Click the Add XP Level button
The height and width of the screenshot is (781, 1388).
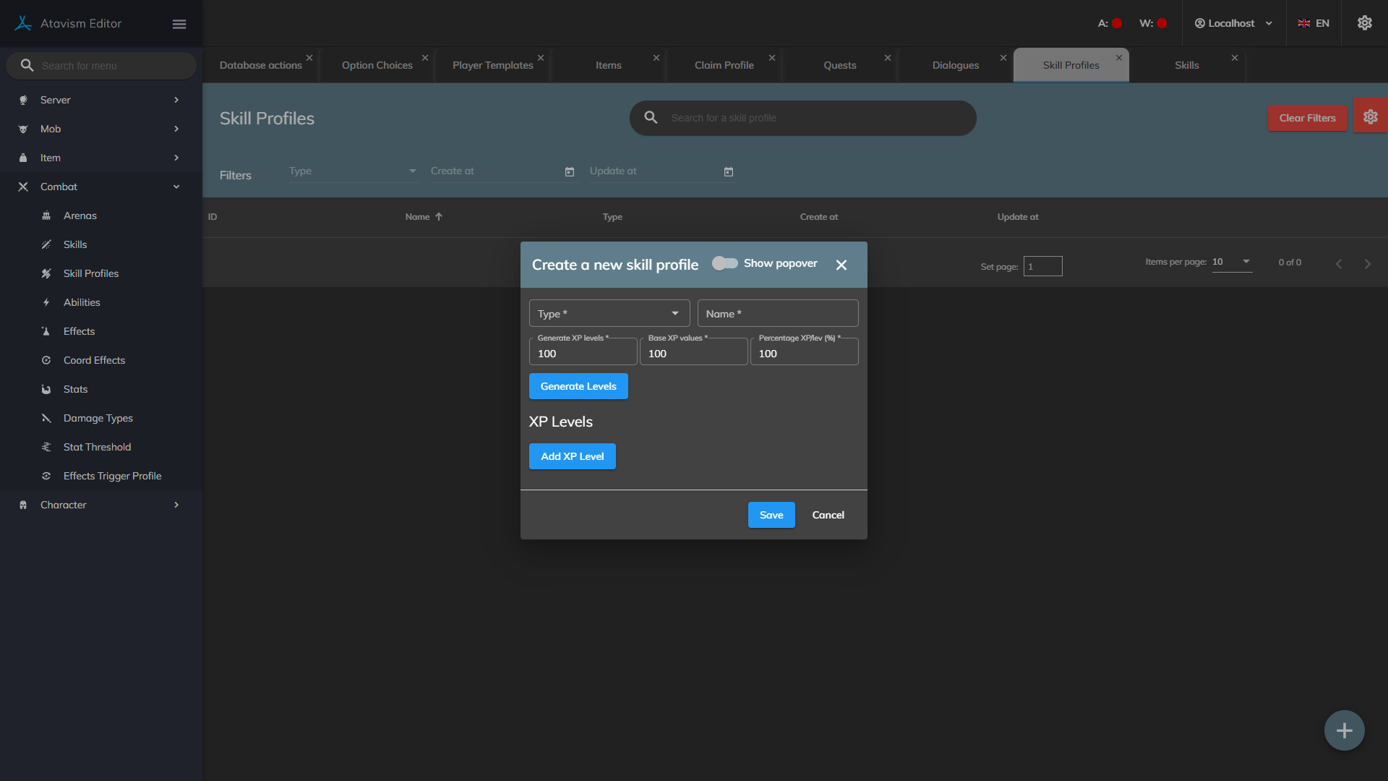pos(572,456)
